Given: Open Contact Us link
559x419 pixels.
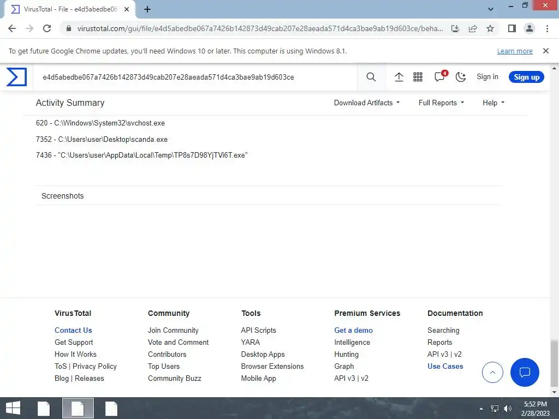Looking at the screenshot, I should 73,330.
